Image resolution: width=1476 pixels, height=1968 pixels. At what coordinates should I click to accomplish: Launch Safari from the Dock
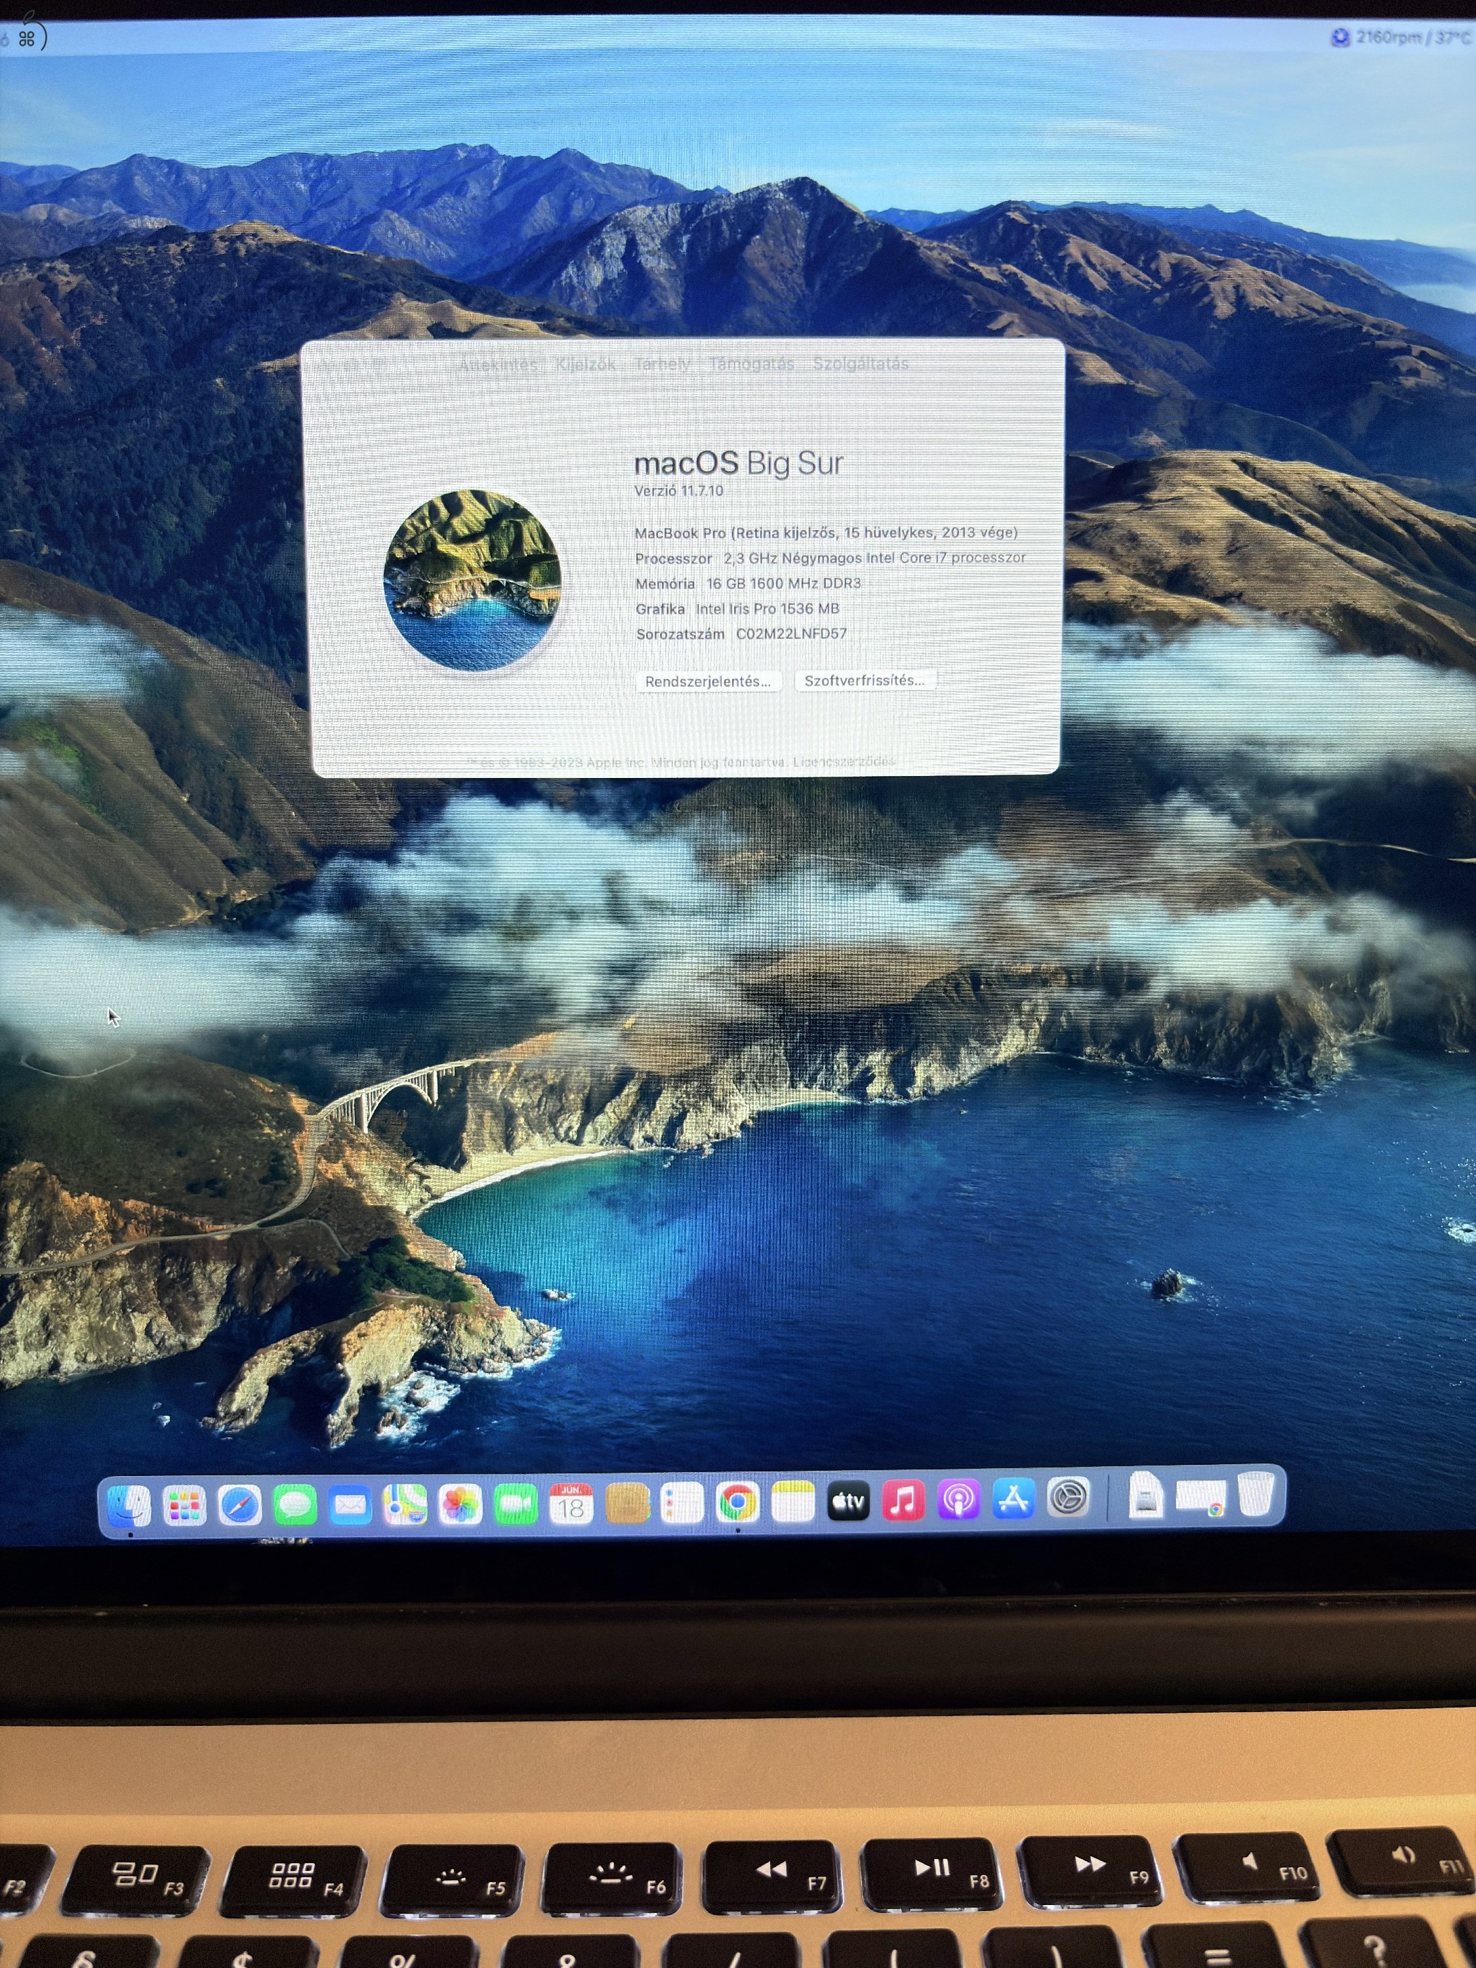(239, 1506)
